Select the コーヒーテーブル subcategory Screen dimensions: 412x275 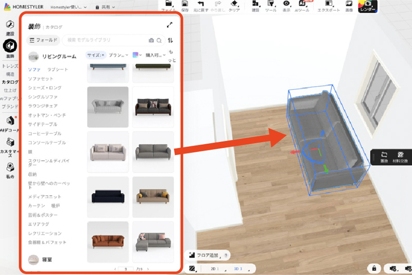coord(45,133)
